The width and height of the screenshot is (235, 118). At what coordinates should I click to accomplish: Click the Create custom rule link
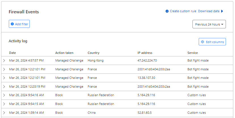(x=183, y=11)
